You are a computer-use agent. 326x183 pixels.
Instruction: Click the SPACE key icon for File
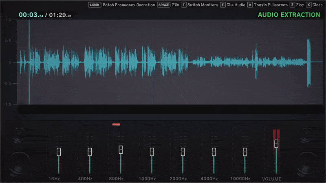[x=164, y=5]
